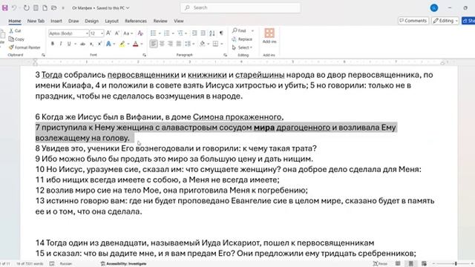This screenshot has height=267, width=475.
Task: Enable Focus mode from status bar
Action: 380,264
